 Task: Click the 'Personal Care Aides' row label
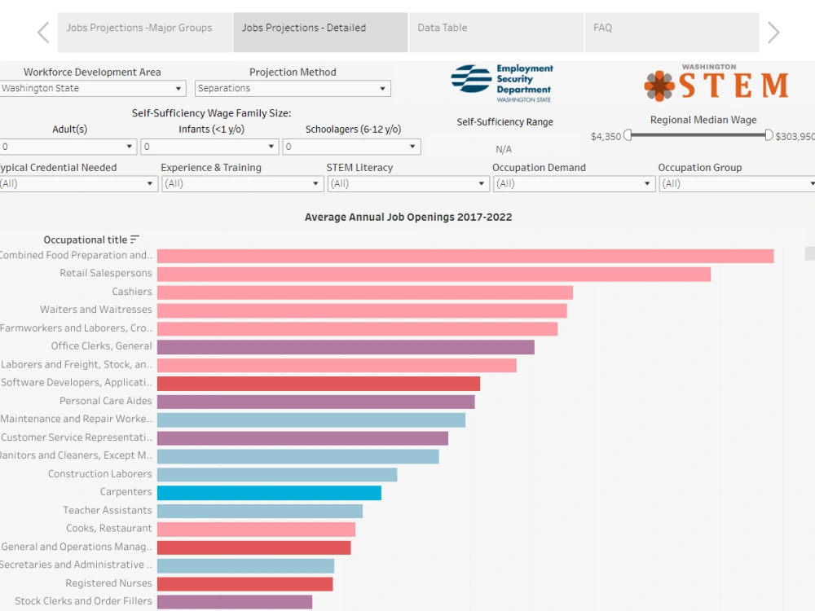click(x=105, y=401)
